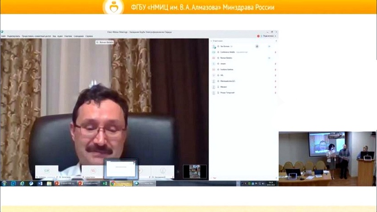Toggle the microphone icon for Conference Mobile
The width and height of the screenshot is (377, 212).
275,52
